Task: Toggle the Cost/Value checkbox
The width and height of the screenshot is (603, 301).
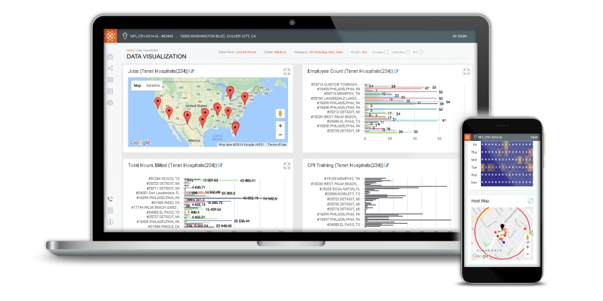Action: pyautogui.click(x=408, y=52)
